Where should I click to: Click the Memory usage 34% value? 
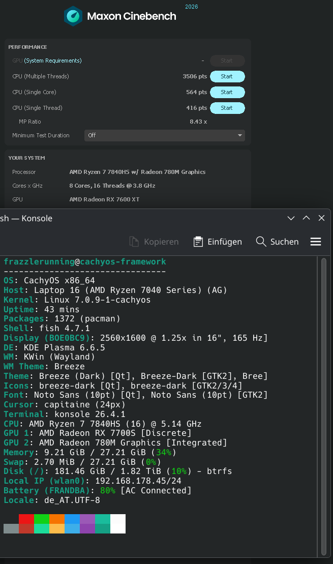coord(164,453)
